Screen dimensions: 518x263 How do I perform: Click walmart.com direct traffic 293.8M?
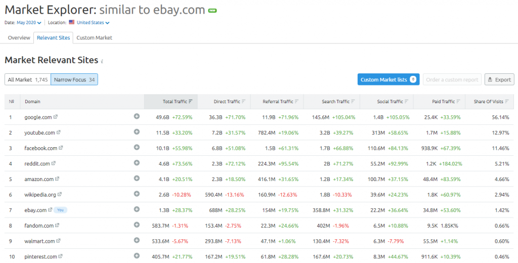213,241
